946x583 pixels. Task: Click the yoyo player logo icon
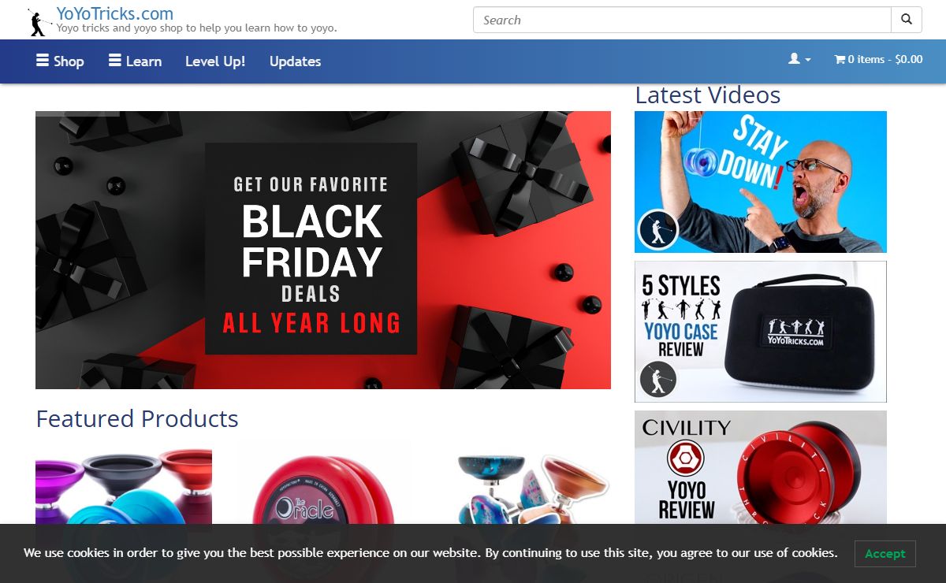[x=39, y=22]
